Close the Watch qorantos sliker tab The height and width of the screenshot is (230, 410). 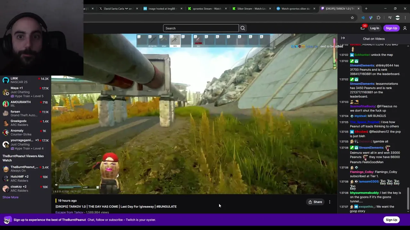click(314, 9)
